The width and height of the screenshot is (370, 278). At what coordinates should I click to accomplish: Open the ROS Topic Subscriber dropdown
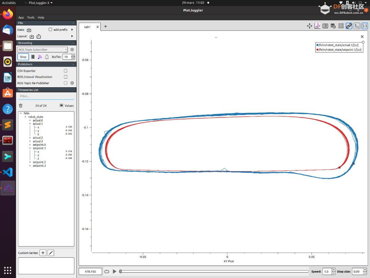point(43,50)
